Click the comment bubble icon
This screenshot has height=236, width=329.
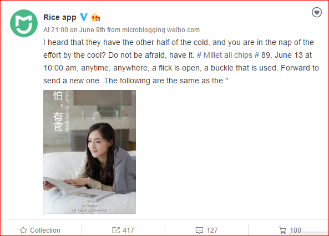[x=199, y=230]
